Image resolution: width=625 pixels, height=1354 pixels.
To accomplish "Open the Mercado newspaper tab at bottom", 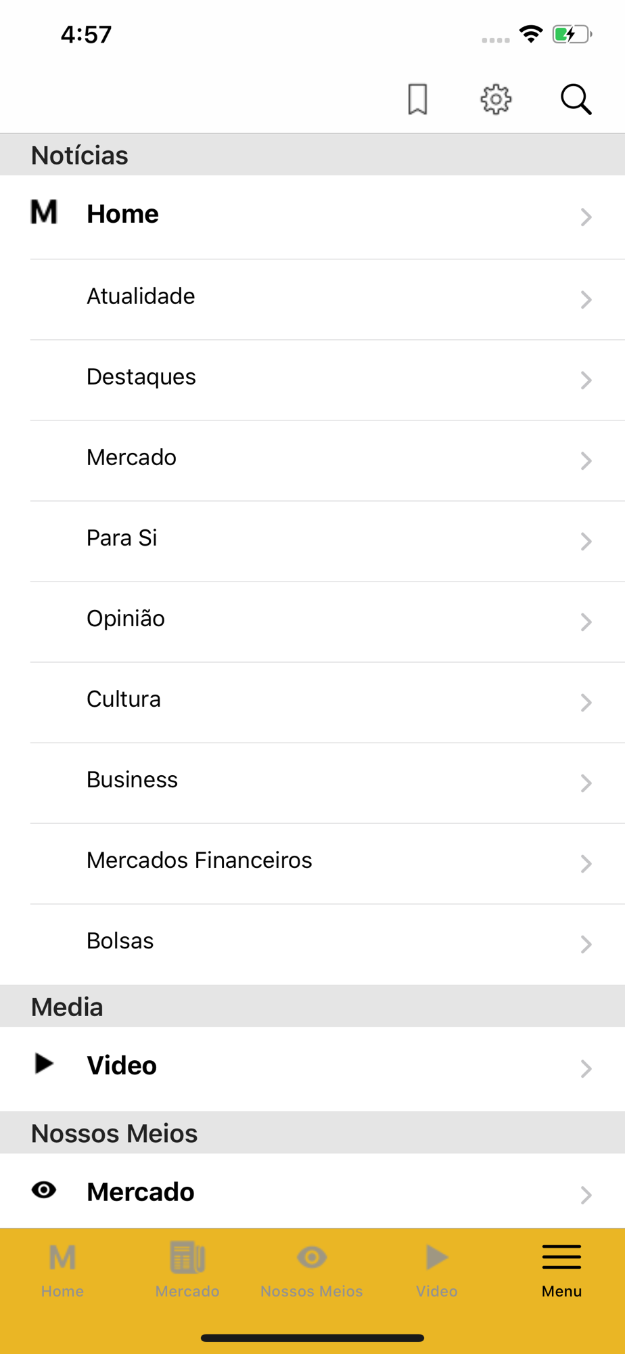I will pyautogui.click(x=187, y=1270).
